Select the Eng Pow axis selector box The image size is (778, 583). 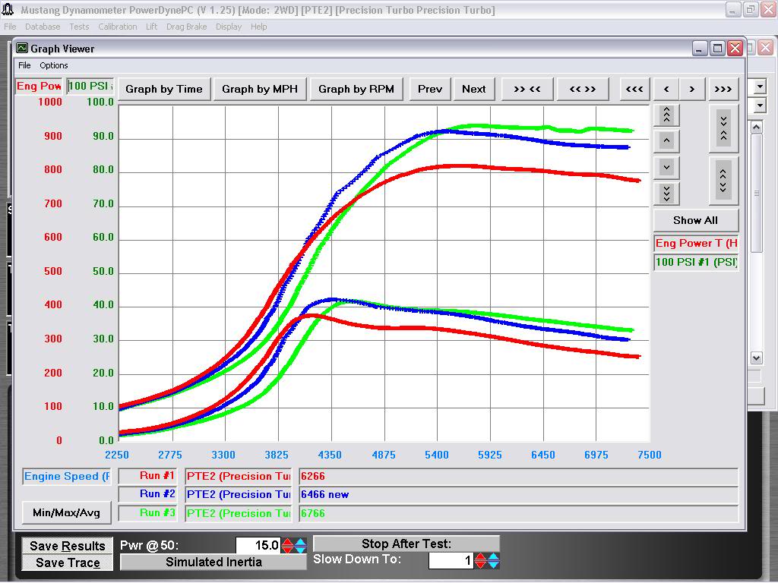[40, 87]
